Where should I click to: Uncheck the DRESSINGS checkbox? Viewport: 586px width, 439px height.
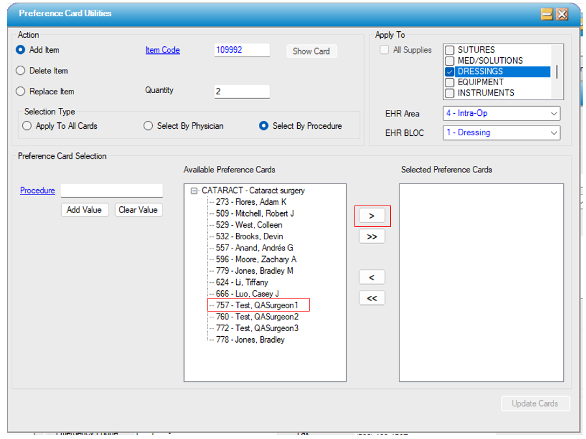click(449, 72)
